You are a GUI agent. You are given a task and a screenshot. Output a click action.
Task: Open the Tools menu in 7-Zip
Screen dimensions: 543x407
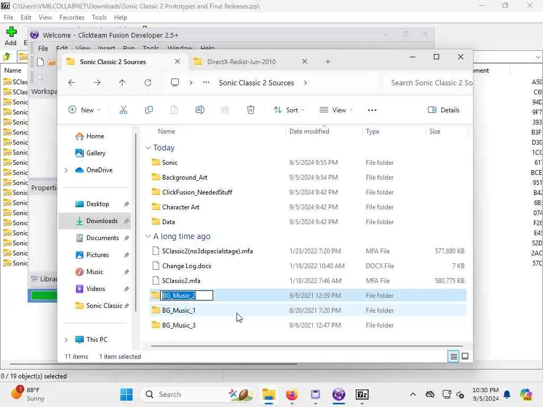pyautogui.click(x=99, y=17)
